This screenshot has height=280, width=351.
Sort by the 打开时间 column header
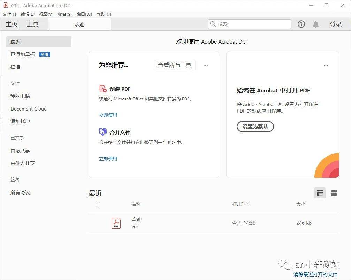click(x=241, y=204)
